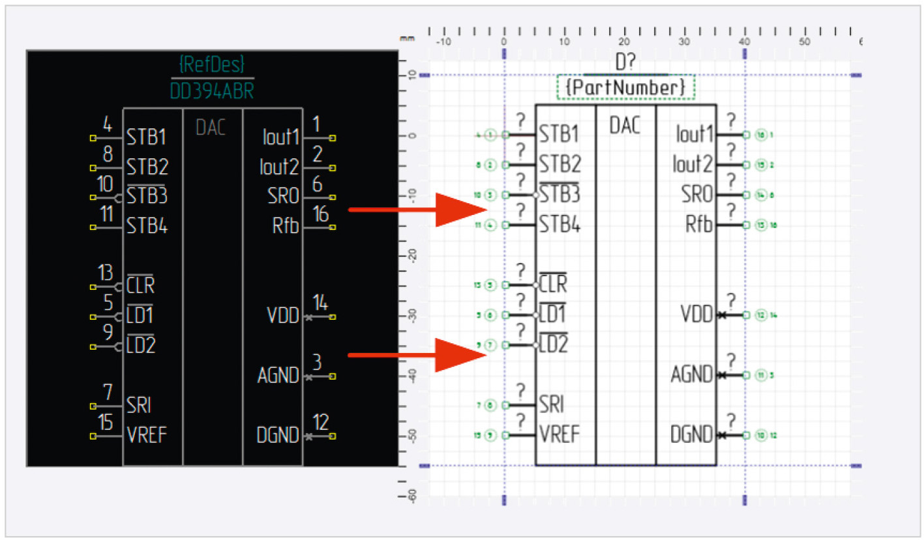This screenshot has height=540, width=924.
Task: Select the CLR pin name in the white editor
Action: click(x=553, y=284)
